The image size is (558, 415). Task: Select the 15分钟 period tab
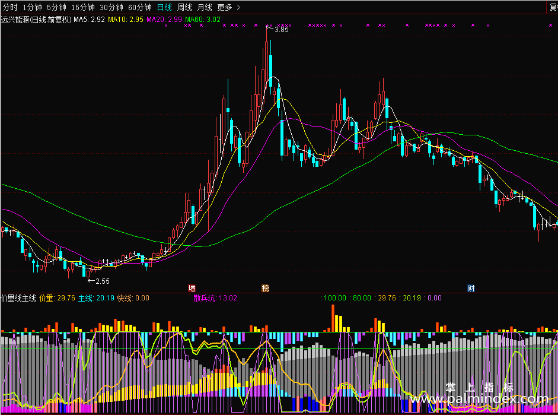(83, 7)
